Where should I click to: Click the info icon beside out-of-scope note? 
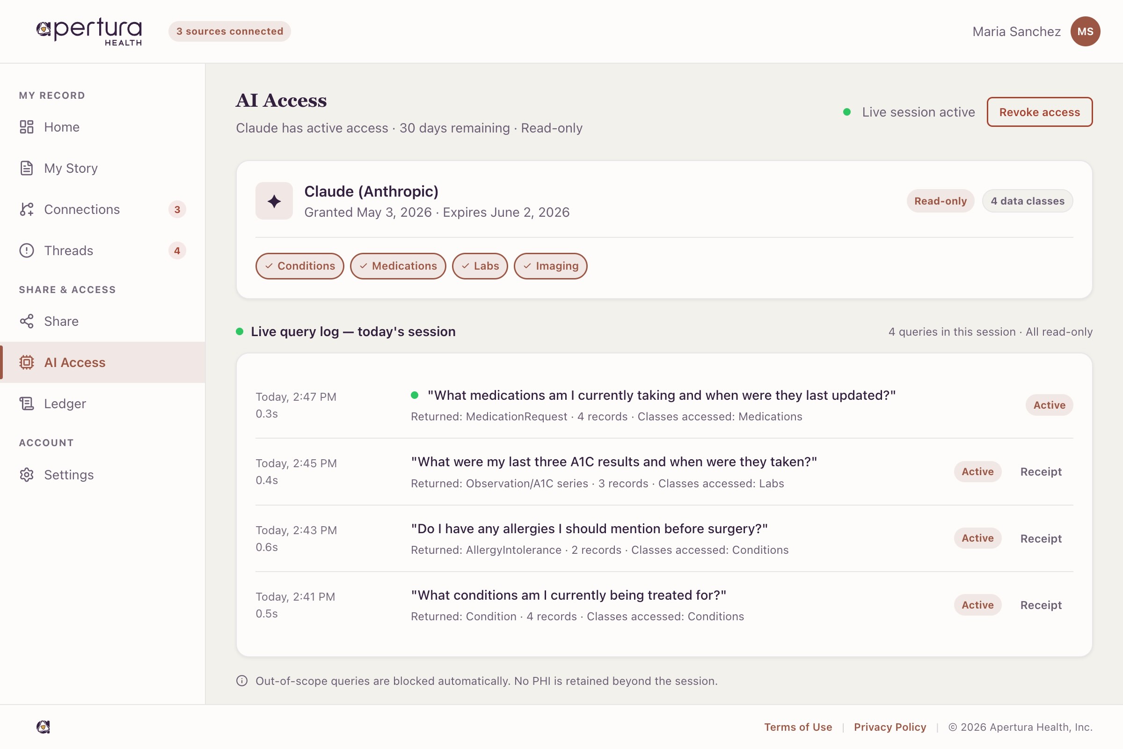(x=242, y=681)
